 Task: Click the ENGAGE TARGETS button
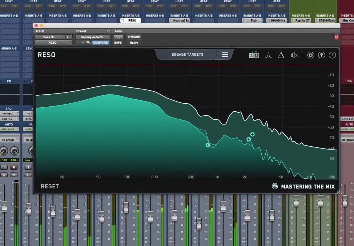[x=187, y=54]
